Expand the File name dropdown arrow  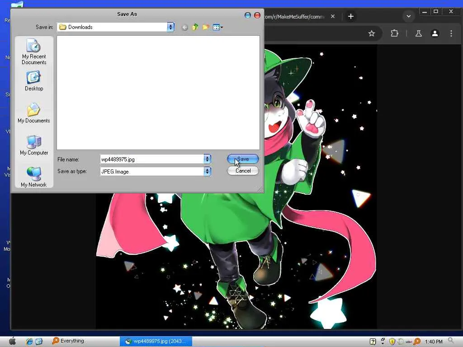(x=207, y=159)
